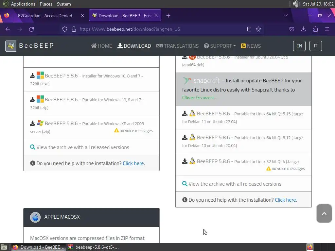This screenshot has width=335, height=251.
Task: Click 'Click here.' under Linux installation help
Action: (x=286, y=200)
